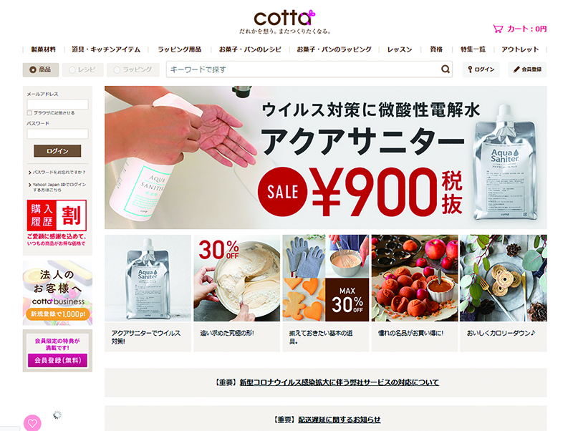573x431 pixels.
Task: Open the アウトレット menu item
Action: tap(520, 49)
